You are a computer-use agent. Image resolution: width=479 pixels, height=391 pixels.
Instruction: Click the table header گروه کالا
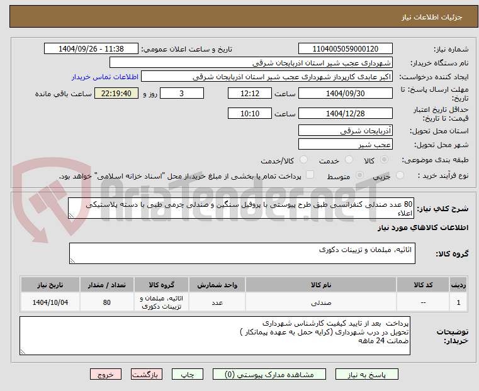pos(161,285)
